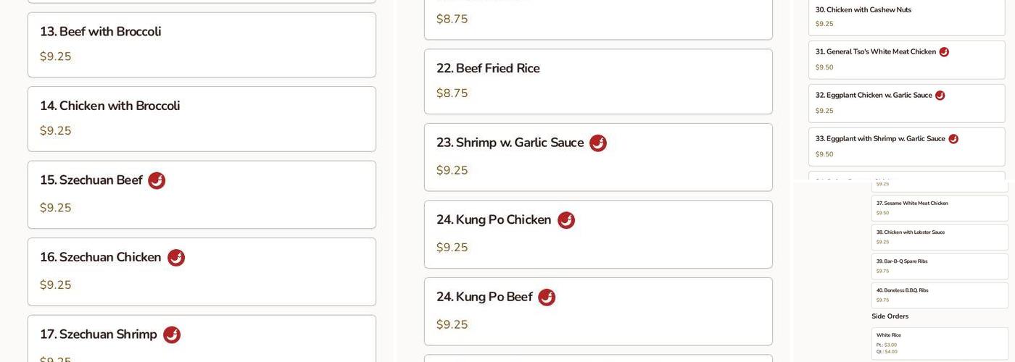This screenshot has height=362, width=1015.
Task: Click spicy icon beside Szechuan Beef
Action: [x=157, y=181]
